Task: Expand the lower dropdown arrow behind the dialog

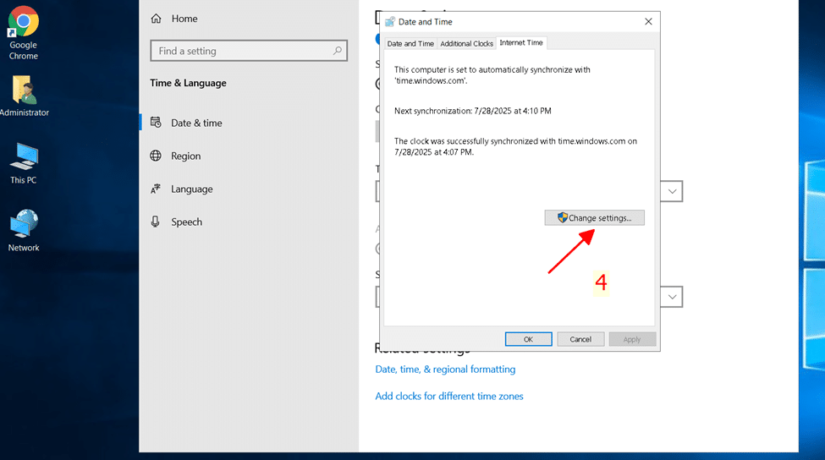Action: click(x=673, y=297)
